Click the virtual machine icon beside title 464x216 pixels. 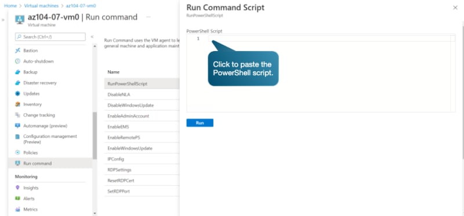pos(20,20)
